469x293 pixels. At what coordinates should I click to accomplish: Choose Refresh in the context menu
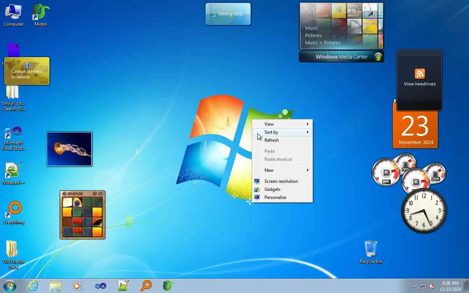tap(282, 140)
